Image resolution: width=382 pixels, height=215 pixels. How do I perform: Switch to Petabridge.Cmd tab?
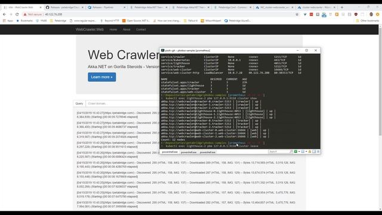click(233, 7)
